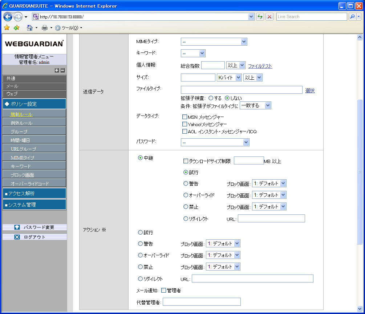Click inside the 代替管理者 input field

202,301
